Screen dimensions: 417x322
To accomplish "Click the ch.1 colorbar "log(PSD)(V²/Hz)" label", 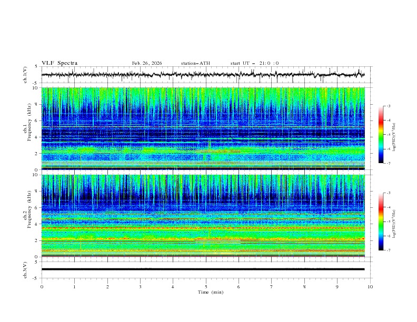I will tap(394, 137).
